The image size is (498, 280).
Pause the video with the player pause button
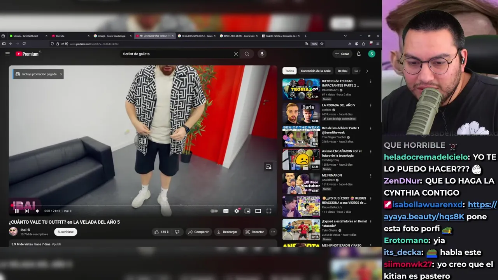(x=17, y=211)
